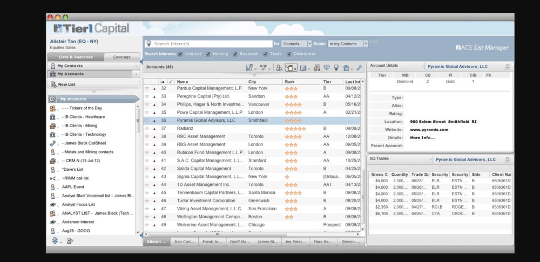Click the bank icon next to IB Clients - Healthcare
The height and width of the screenshot is (262, 540).
52,117
